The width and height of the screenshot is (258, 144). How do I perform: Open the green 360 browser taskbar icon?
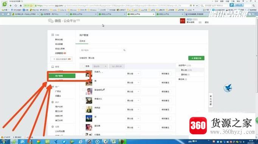[14, 142]
